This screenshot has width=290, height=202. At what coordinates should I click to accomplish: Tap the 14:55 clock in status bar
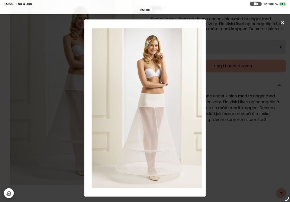click(x=8, y=4)
